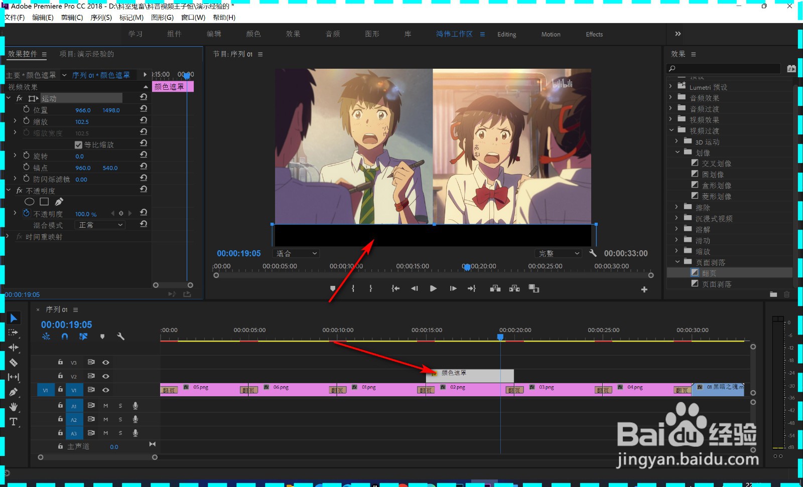Click Play in program monitor
The image size is (803, 487).
(433, 288)
